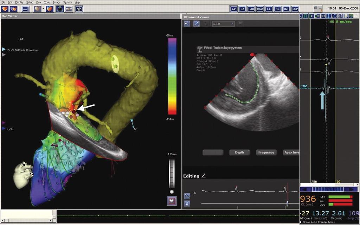Open the Tools menu
The height and width of the screenshot is (225, 360).
pyautogui.click(x=47, y=2)
